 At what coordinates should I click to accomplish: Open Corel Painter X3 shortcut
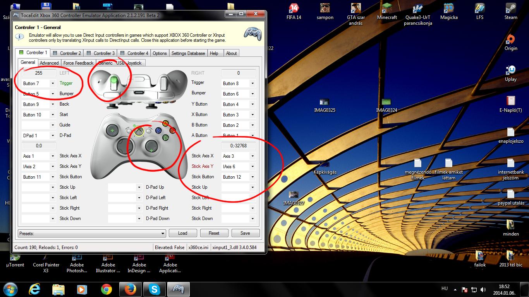click(46, 264)
